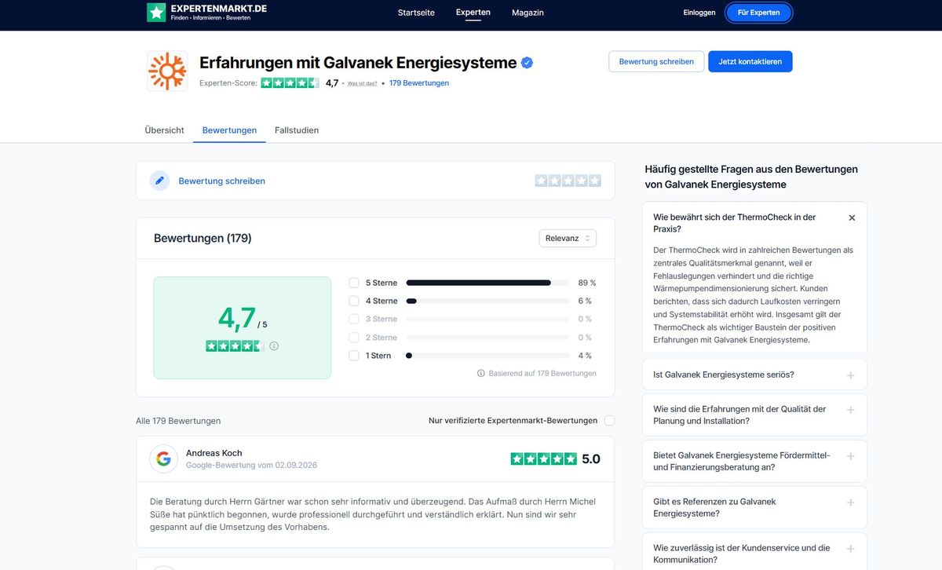Click the 89 % value
The height and width of the screenshot is (570, 942).
[x=587, y=283]
